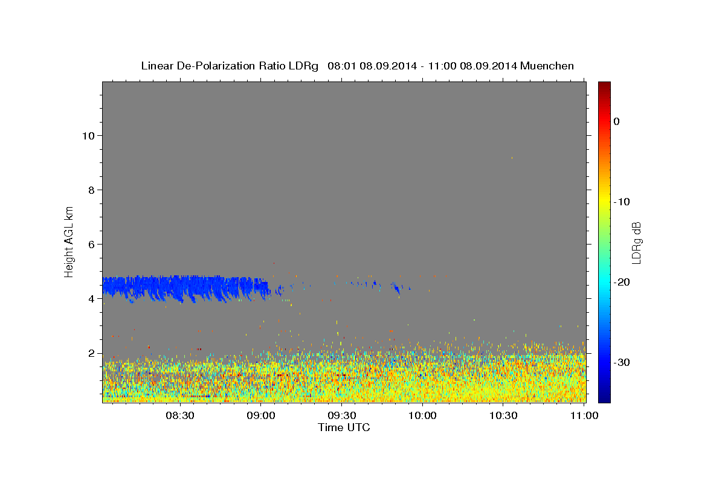Click the 09:00 time tick label
Screen dimensions: 725x483
click(x=261, y=416)
